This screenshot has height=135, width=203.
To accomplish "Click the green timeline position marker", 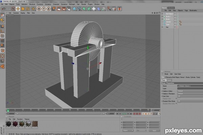I will click(x=8, y=110).
